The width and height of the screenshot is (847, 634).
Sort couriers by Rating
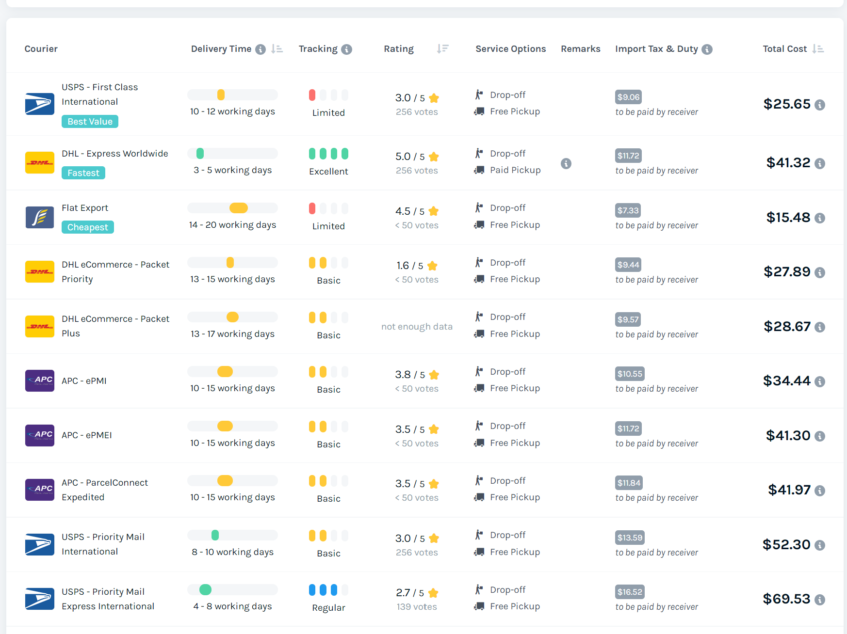[x=442, y=49]
